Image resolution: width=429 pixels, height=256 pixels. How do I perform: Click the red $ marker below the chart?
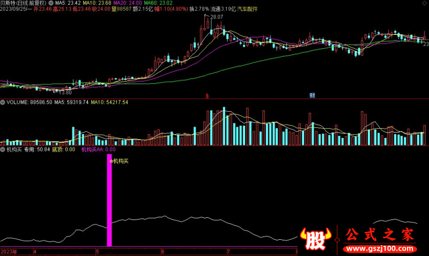207,96
